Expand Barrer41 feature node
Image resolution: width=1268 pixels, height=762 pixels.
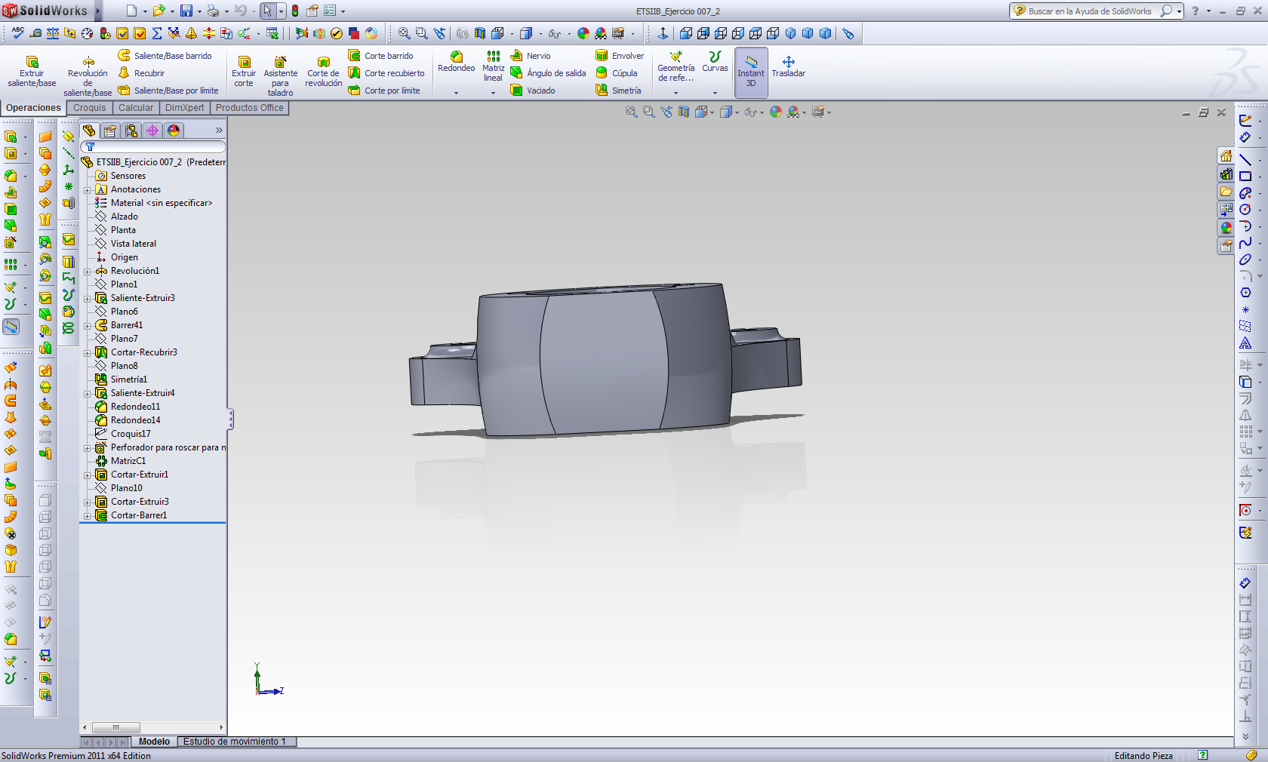(x=88, y=326)
